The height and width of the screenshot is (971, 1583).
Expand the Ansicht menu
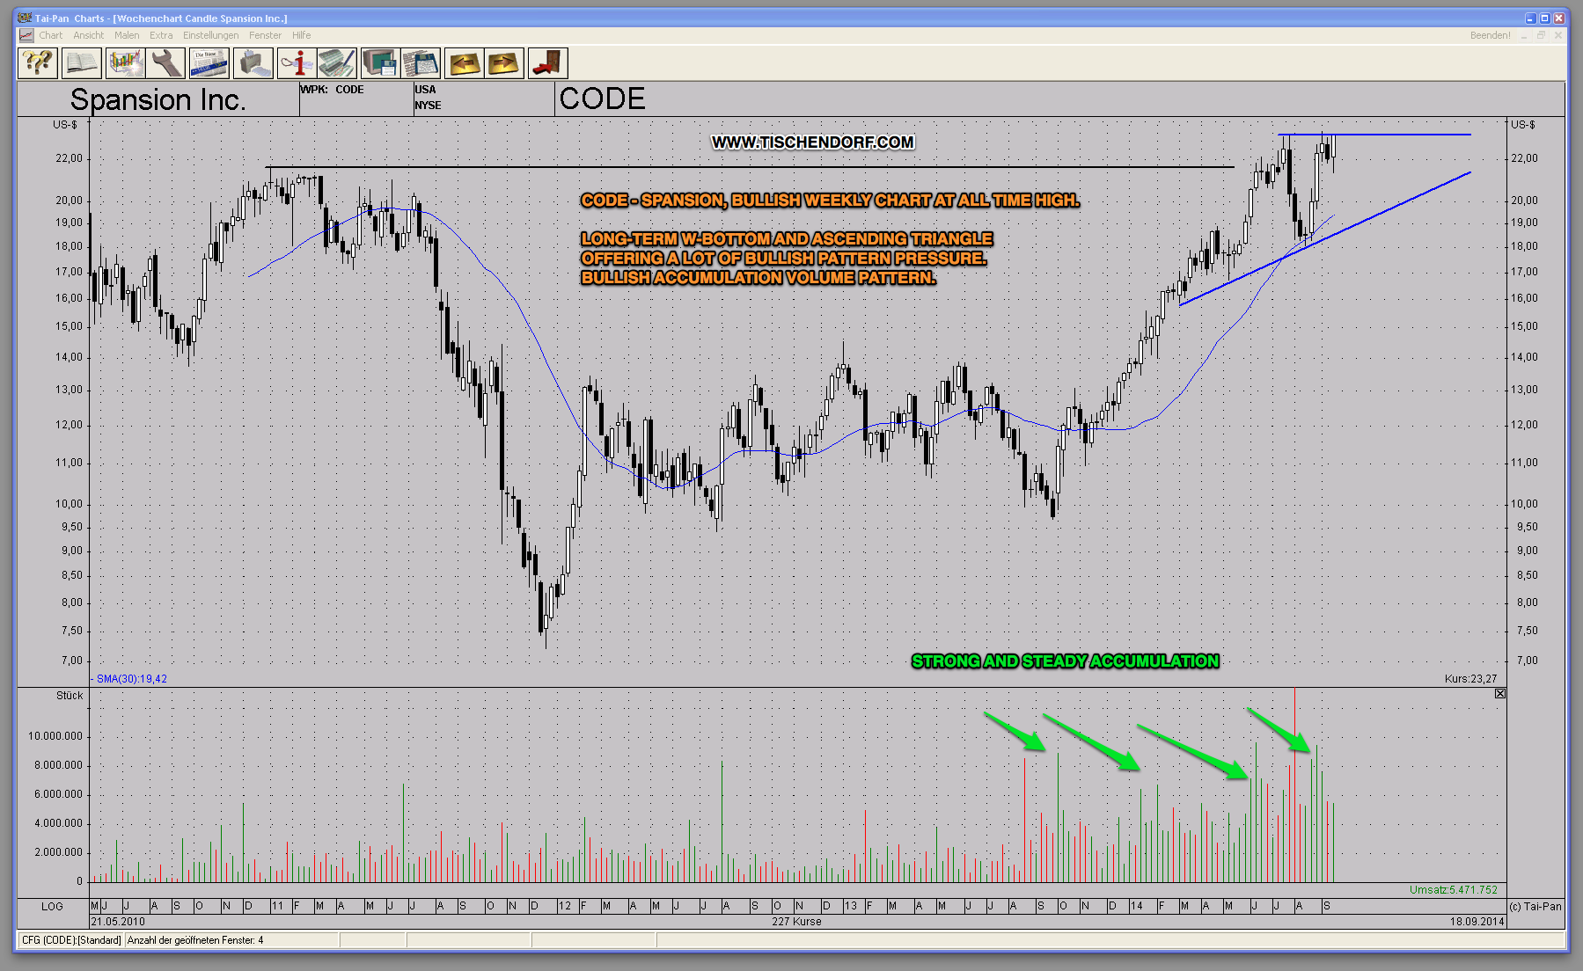point(88,35)
